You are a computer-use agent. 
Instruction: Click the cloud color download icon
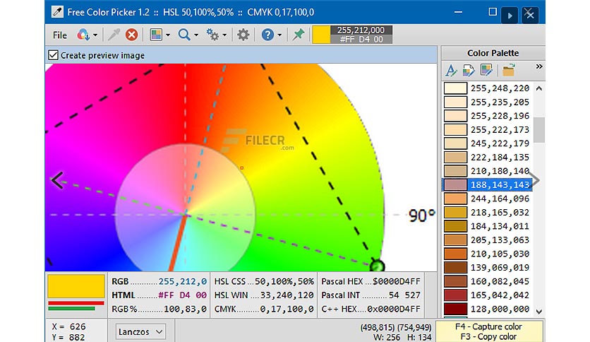coord(83,35)
